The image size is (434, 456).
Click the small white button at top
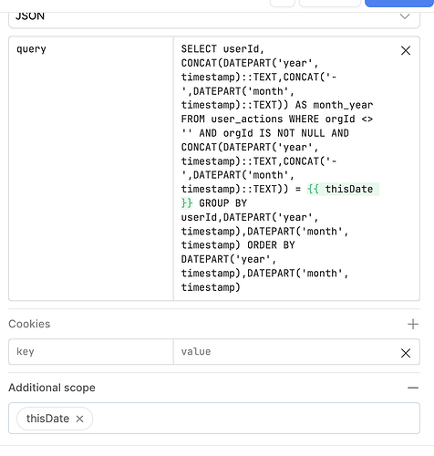283,3
